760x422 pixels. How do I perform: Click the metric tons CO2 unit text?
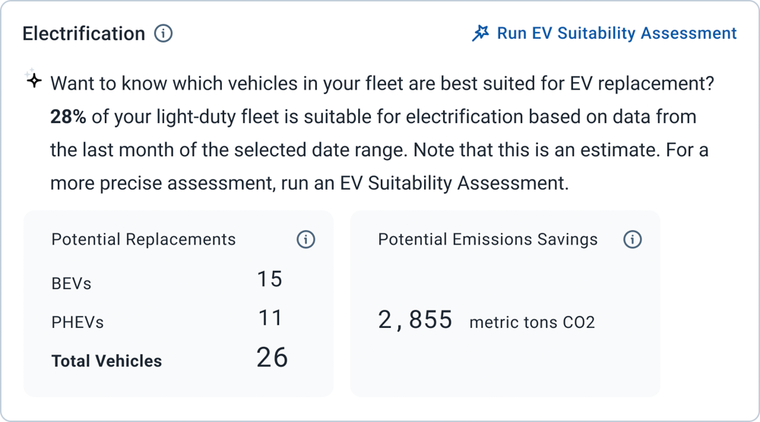pos(532,323)
